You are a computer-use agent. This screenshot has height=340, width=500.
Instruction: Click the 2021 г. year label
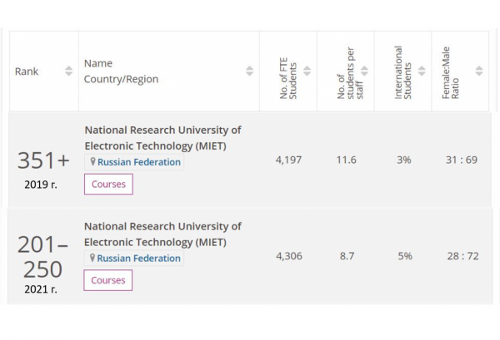click(x=41, y=289)
